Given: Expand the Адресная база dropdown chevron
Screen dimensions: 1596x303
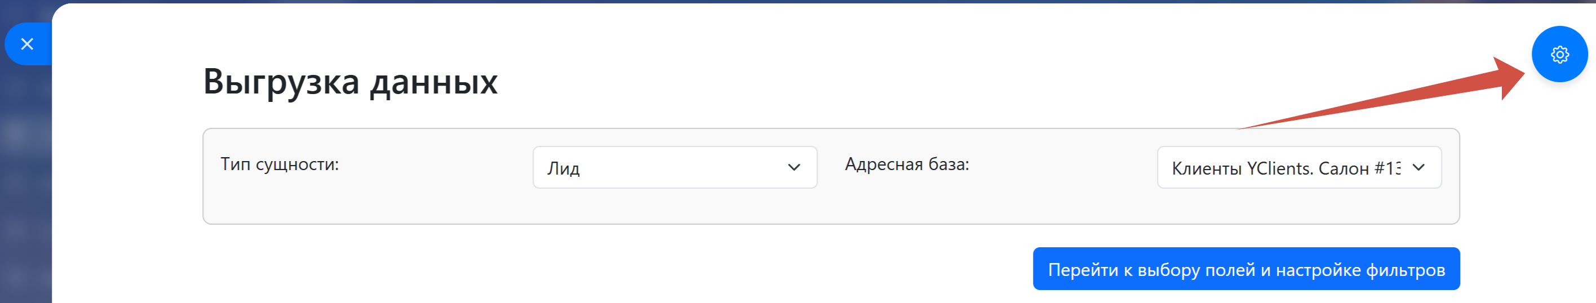Looking at the screenshot, I should 1418,167.
